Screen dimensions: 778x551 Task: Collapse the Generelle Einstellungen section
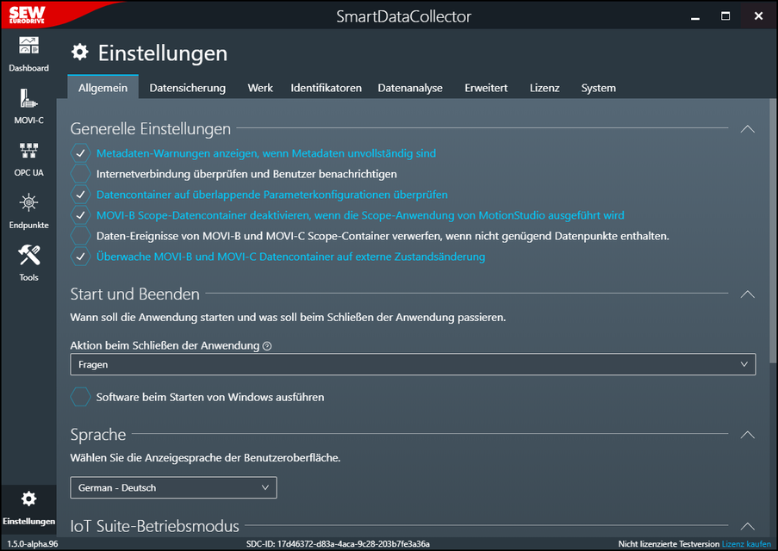coord(747,129)
